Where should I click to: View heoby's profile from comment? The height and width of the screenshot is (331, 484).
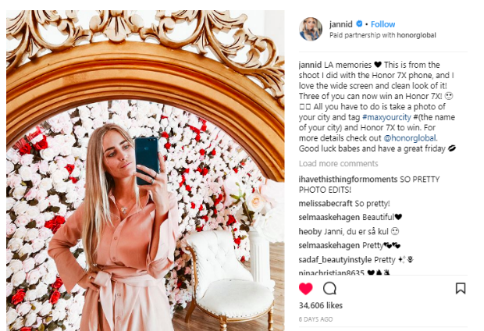(310, 231)
